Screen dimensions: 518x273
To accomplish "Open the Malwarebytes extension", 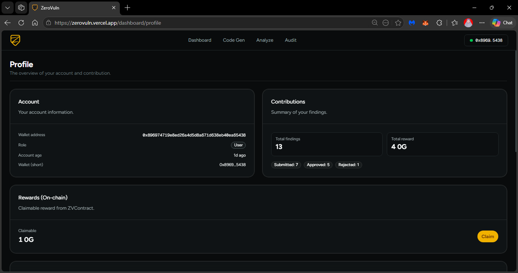I will click(412, 23).
